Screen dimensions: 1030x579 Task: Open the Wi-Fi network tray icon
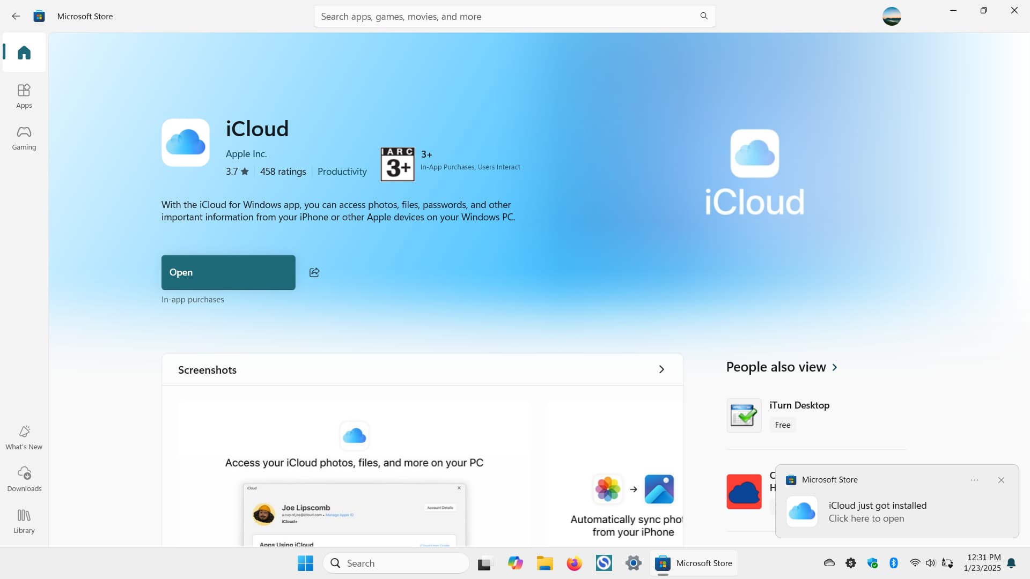(x=915, y=563)
